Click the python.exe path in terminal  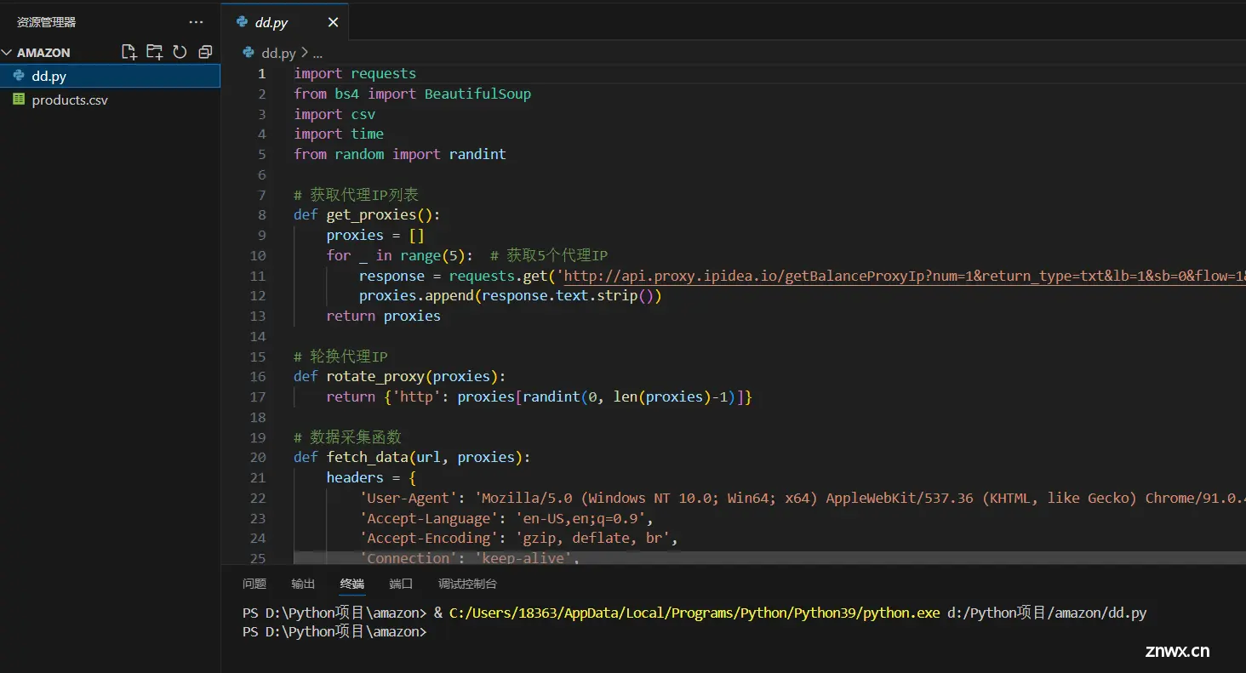pyautogui.click(x=694, y=613)
